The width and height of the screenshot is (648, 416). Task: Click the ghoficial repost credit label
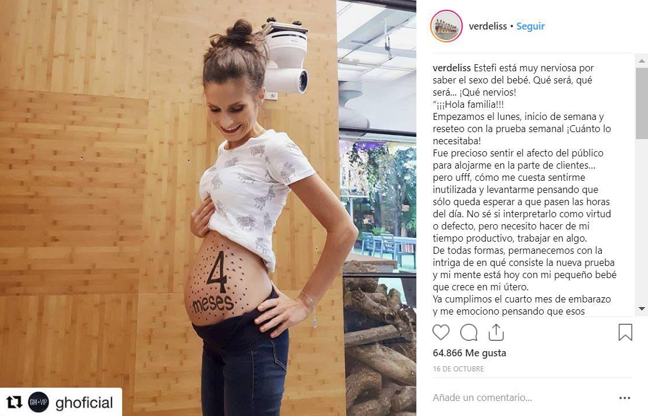(84, 402)
